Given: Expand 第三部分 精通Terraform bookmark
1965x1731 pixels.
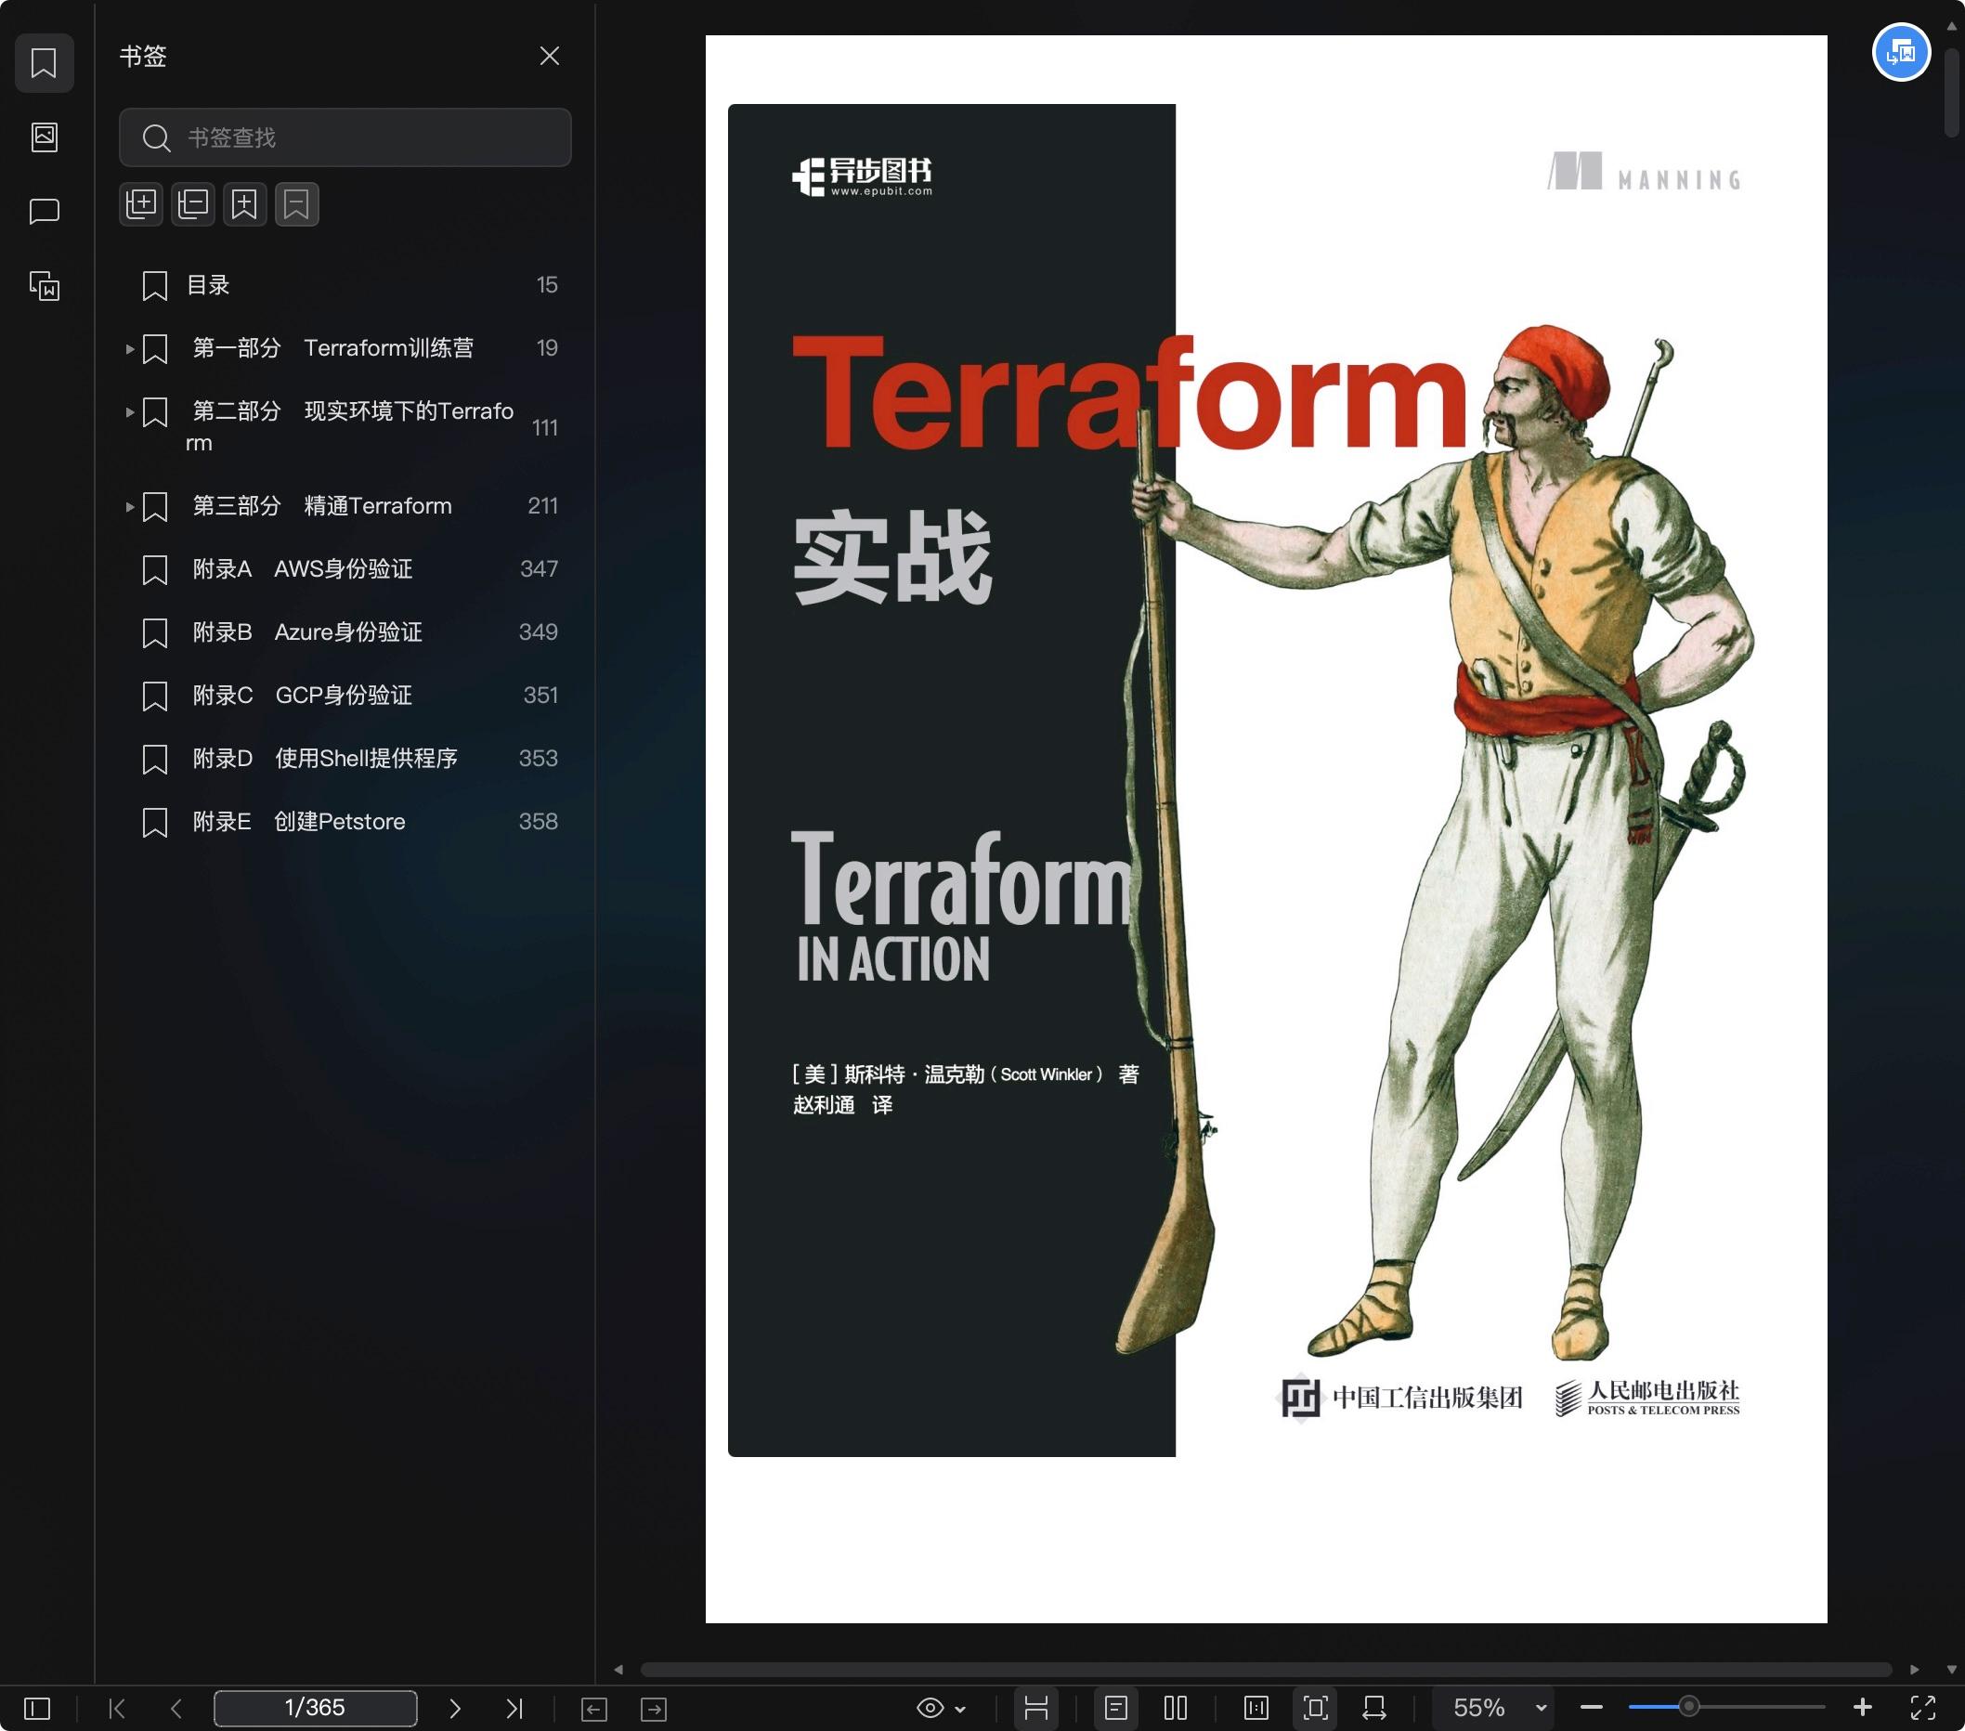Looking at the screenshot, I should coord(130,506).
